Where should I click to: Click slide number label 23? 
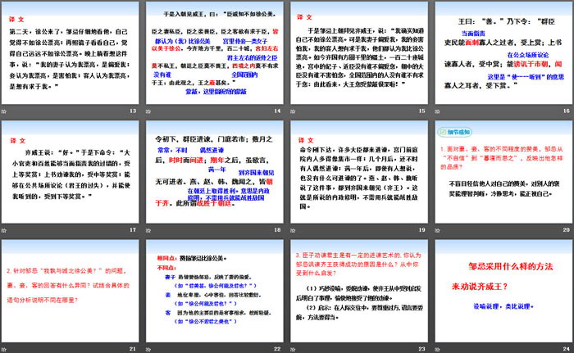point(422,349)
